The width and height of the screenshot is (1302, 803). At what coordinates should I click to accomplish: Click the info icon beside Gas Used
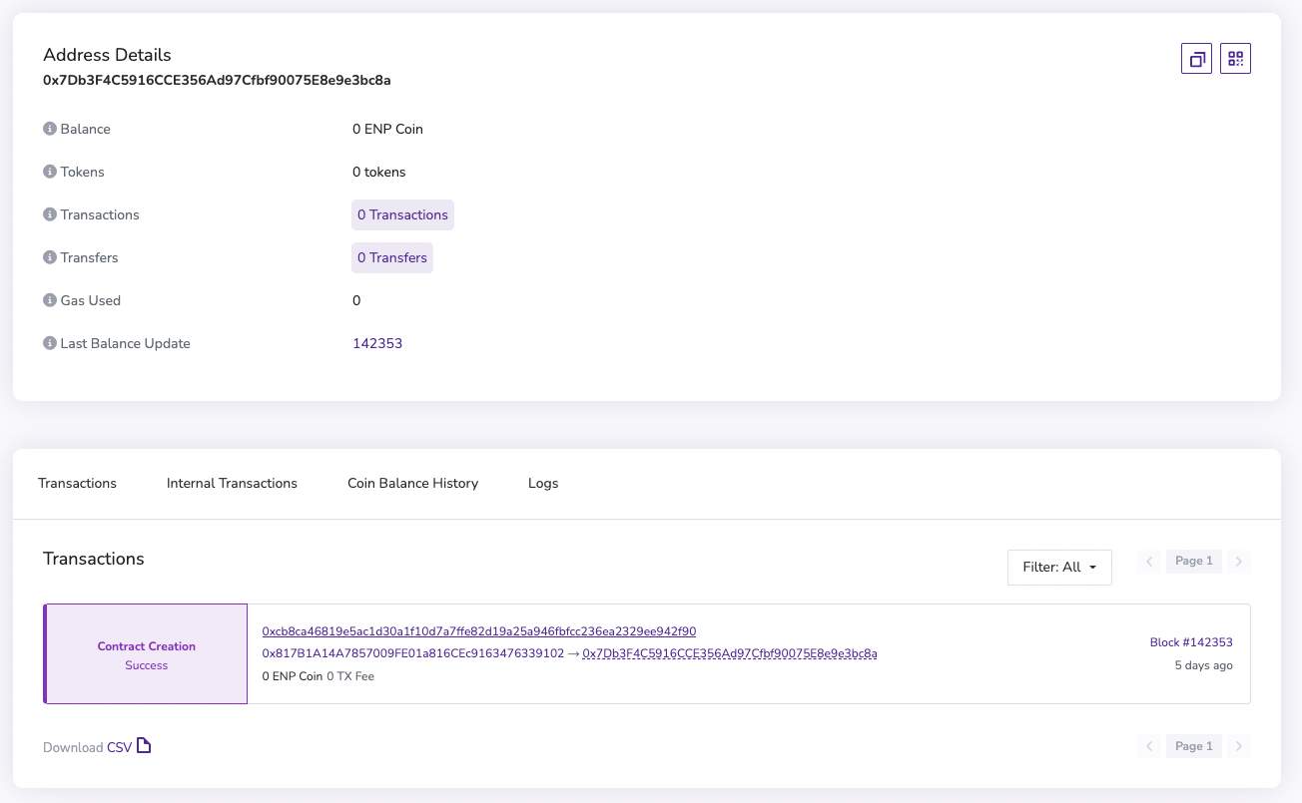(x=48, y=299)
